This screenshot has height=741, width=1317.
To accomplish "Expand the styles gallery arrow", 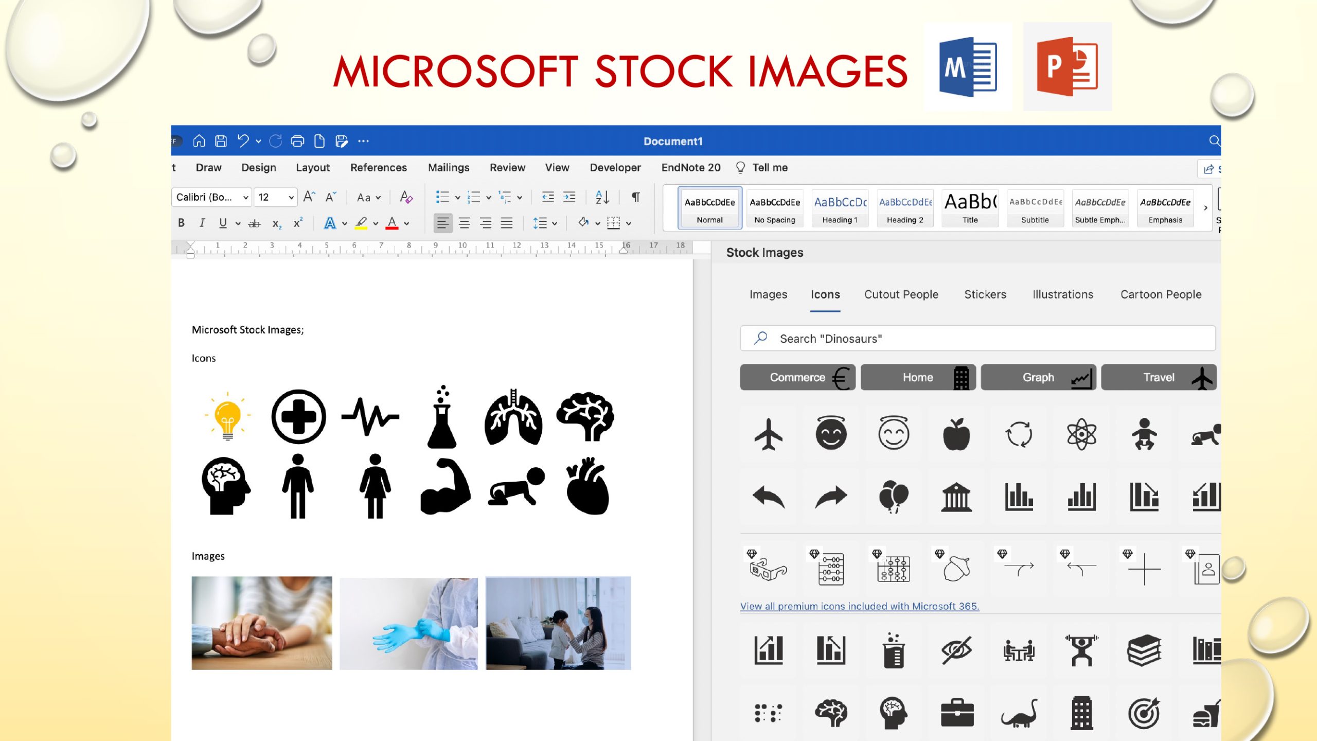I will coord(1205,208).
